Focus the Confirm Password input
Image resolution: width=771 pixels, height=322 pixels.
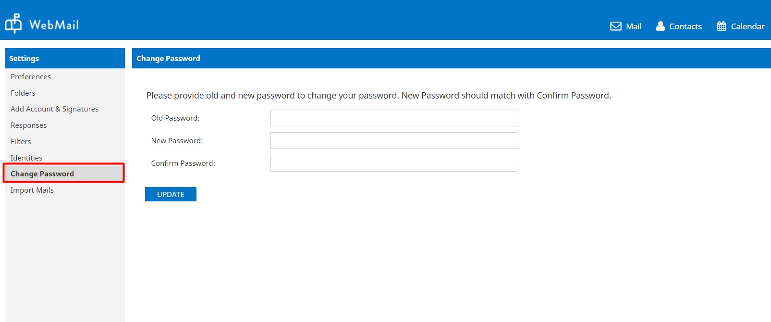[394, 163]
